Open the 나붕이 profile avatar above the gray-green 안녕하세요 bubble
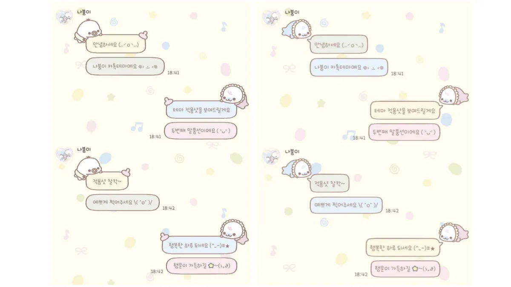511x287 pixels. coord(271,17)
